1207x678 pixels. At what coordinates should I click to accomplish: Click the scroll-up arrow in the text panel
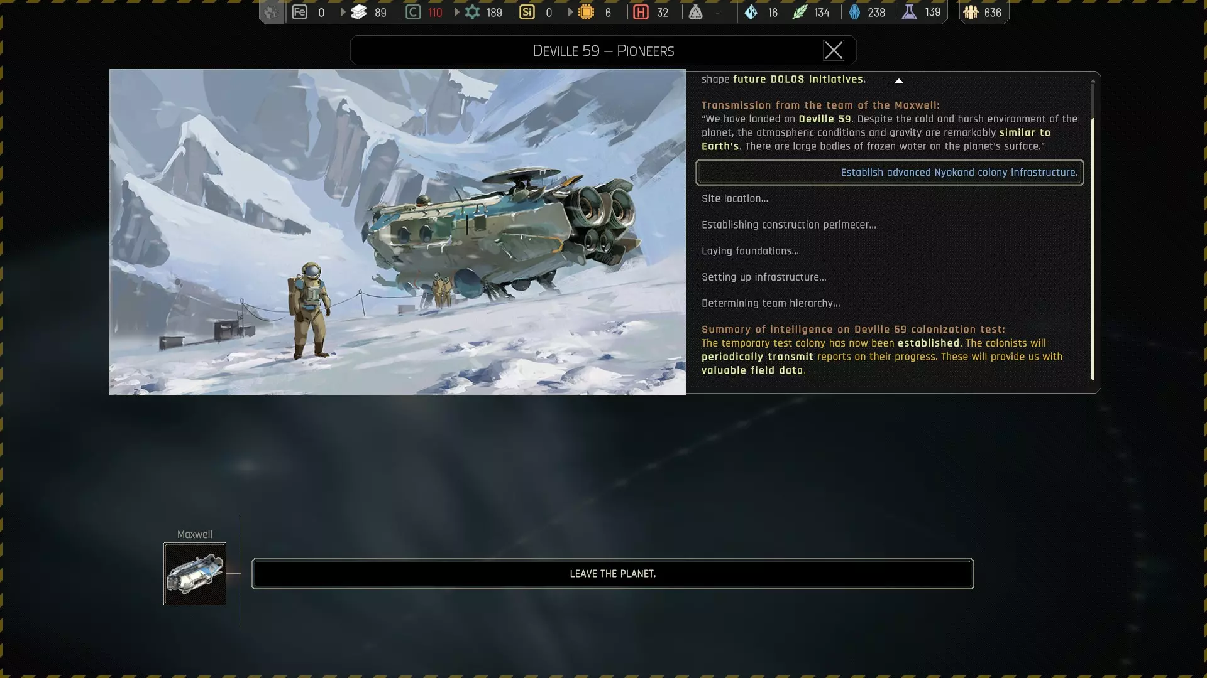click(899, 81)
